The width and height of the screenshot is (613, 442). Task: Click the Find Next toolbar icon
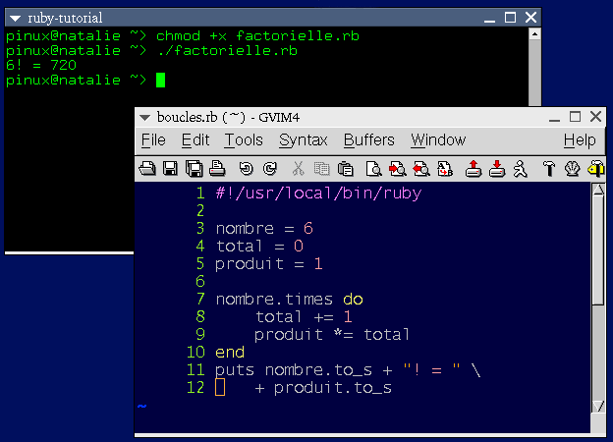point(398,168)
